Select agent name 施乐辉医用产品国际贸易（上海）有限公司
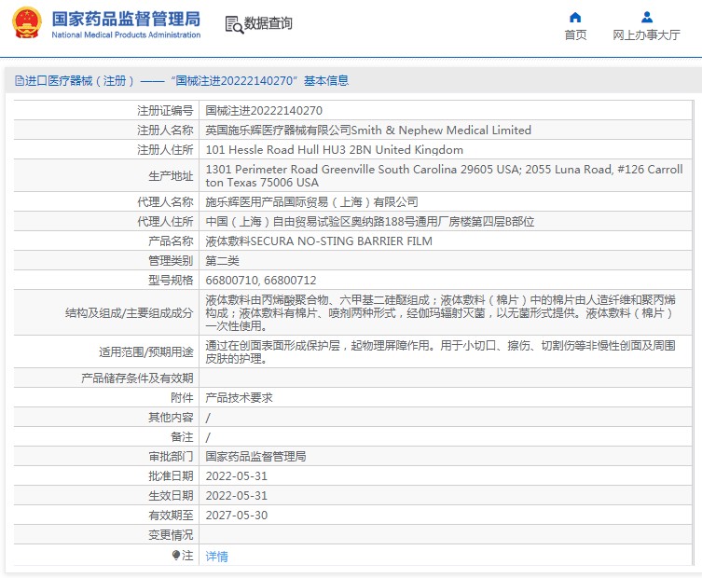The width and height of the screenshot is (702, 578). (x=311, y=202)
